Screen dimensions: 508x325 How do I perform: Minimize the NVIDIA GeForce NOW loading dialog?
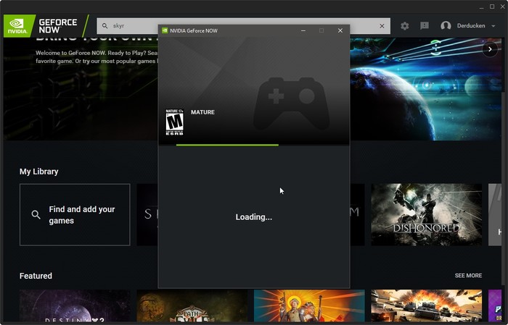[x=303, y=30]
